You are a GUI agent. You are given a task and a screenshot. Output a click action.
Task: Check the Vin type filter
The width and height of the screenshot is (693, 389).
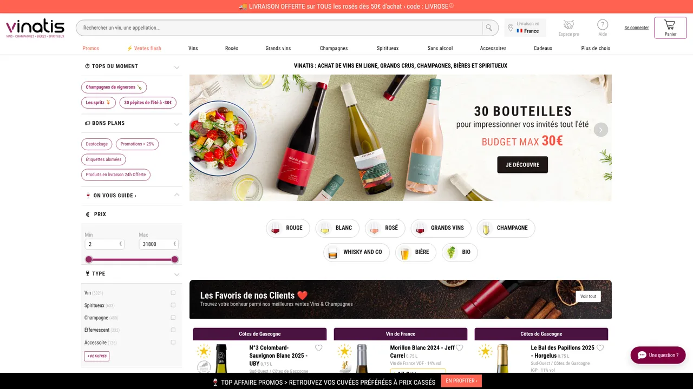point(173,293)
